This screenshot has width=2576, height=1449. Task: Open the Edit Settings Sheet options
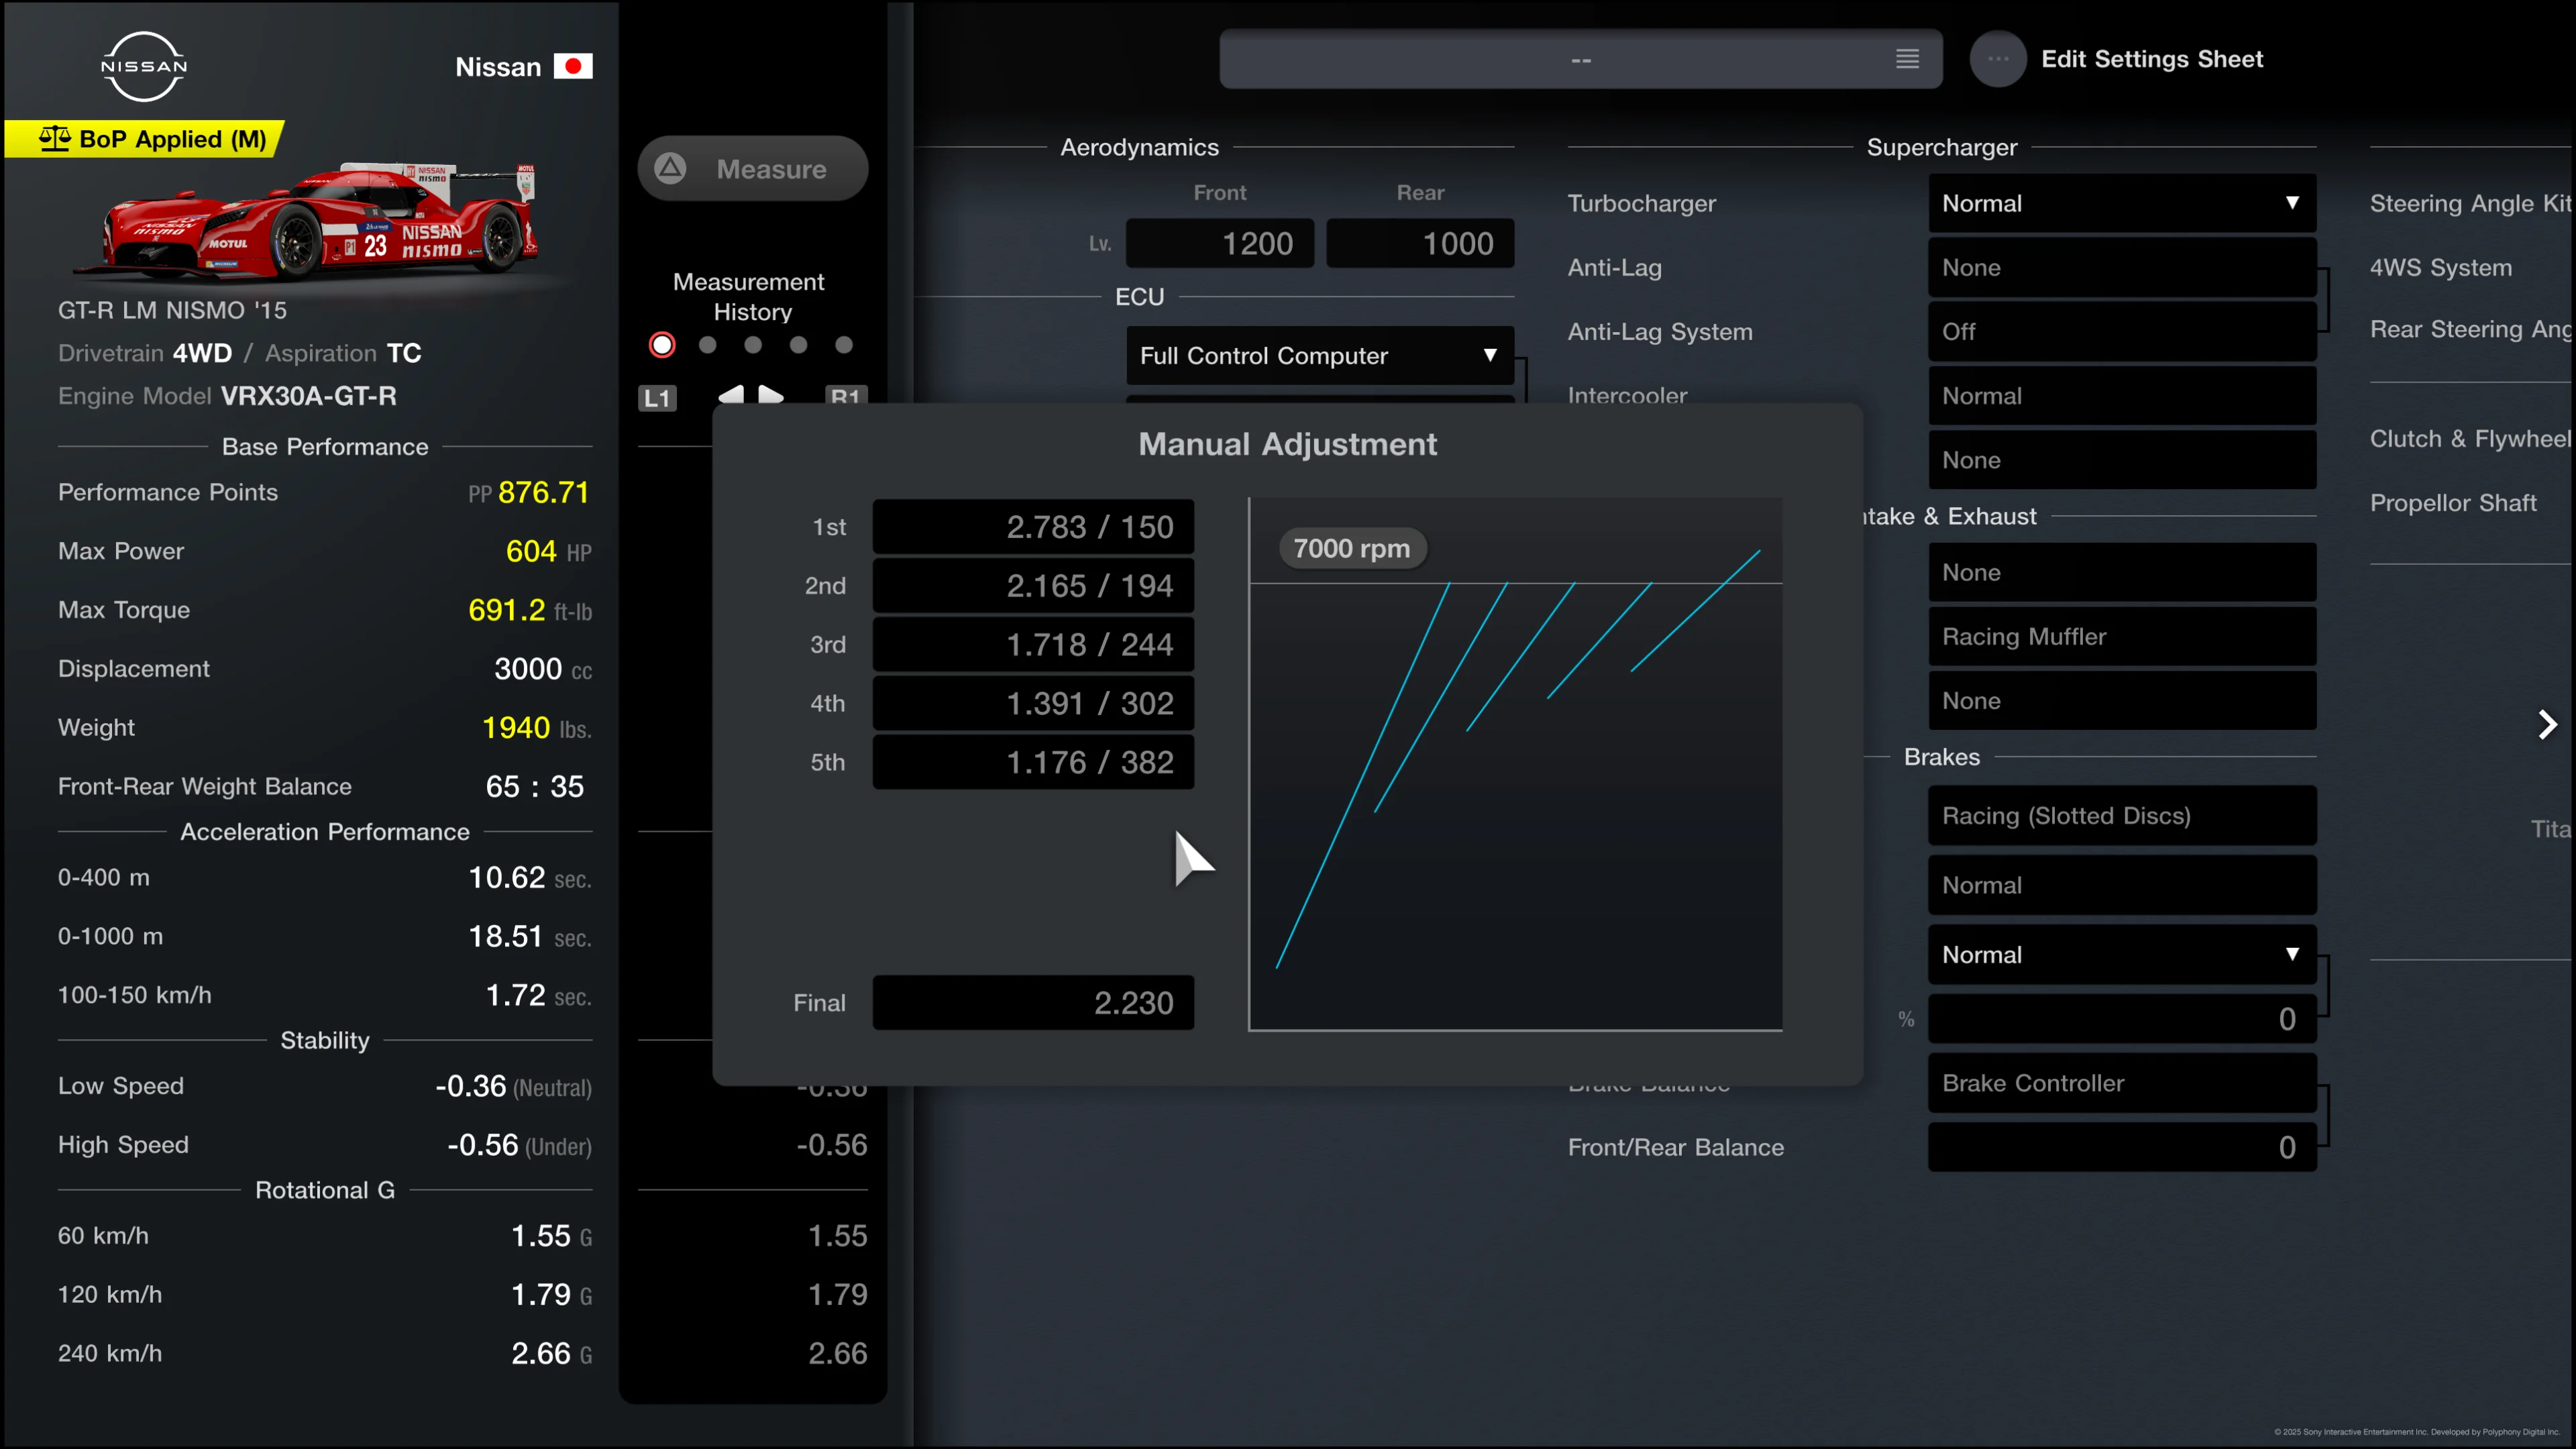tap(1998, 59)
